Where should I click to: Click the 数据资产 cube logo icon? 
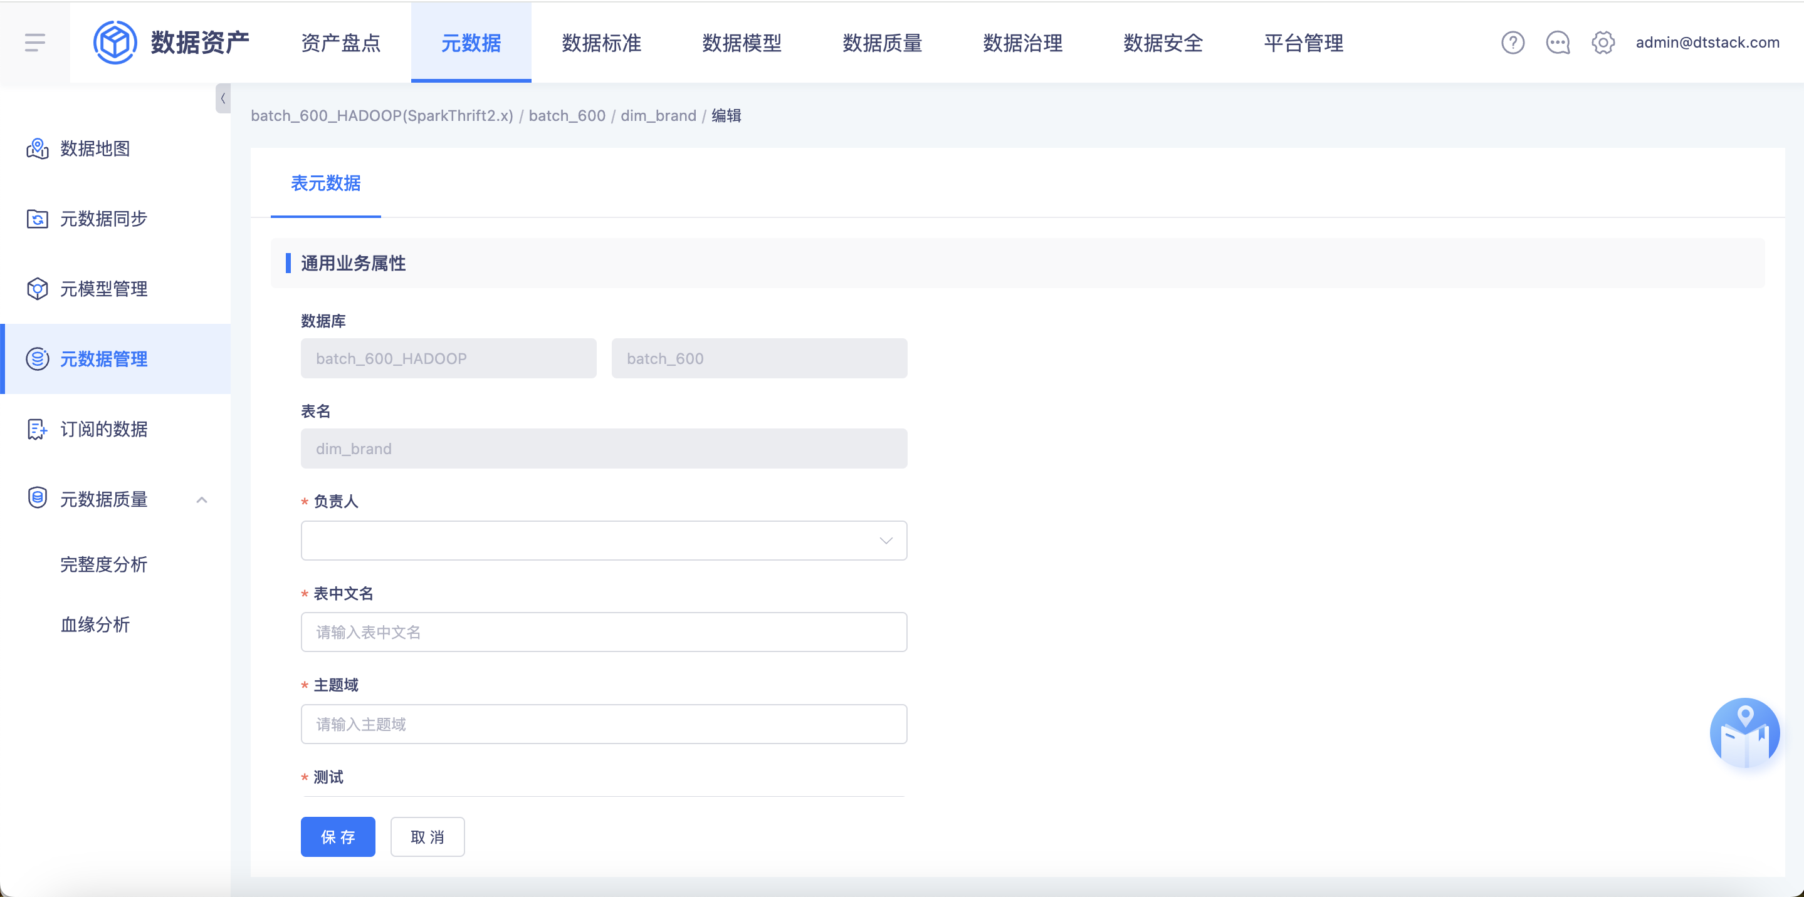[115, 43]
